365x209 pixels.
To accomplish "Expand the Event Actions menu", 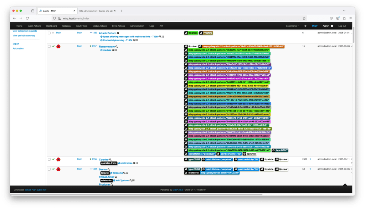I will point(34,26).
